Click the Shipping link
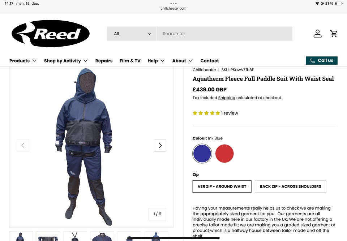This screenshot has width=347, height=241. pyautogui.click(x=227, y=98)
